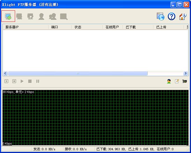Screen dimensions: 191x153
Task: Sort by the 服务器IP column header
Action: tap(25, 27)
